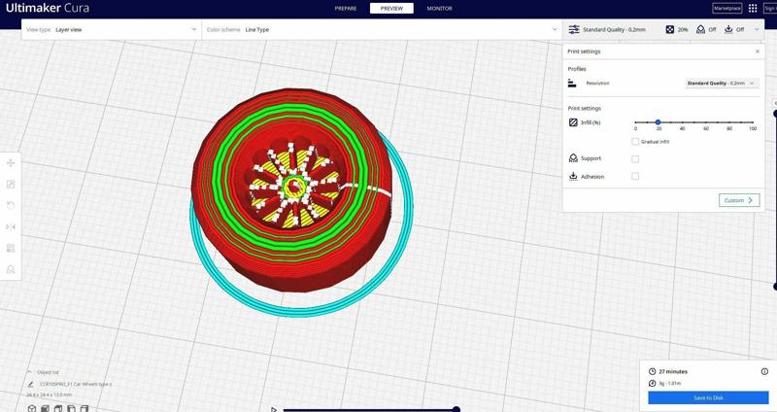Screen dimensions: 777x412
Task: Switch to the MONITOR stage tab
Action: point(440,9)
